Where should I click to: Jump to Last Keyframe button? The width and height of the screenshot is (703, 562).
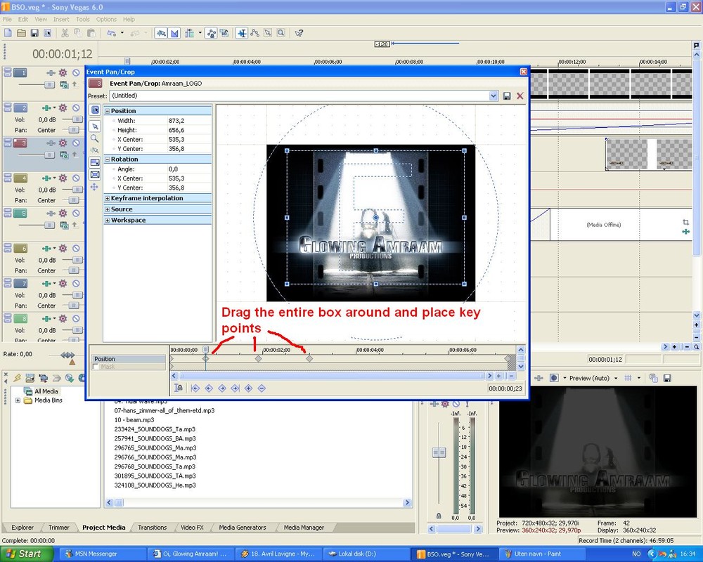[236, 388]
